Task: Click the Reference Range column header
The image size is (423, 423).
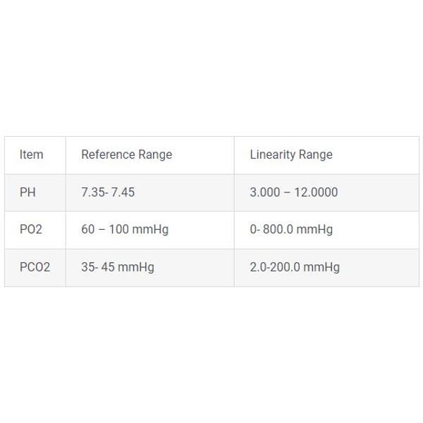Action: pyautogui.click(x=150, y=155)
